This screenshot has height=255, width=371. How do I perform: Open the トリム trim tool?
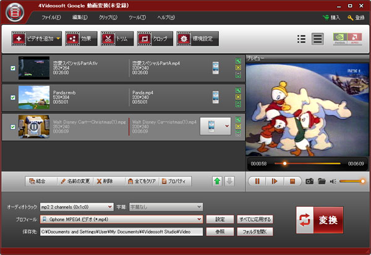[117, 38]
